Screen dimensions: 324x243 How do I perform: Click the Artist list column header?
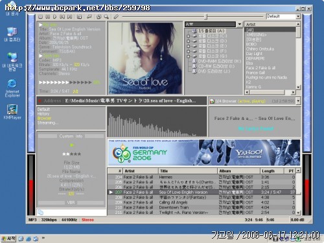tap(270, 25)
